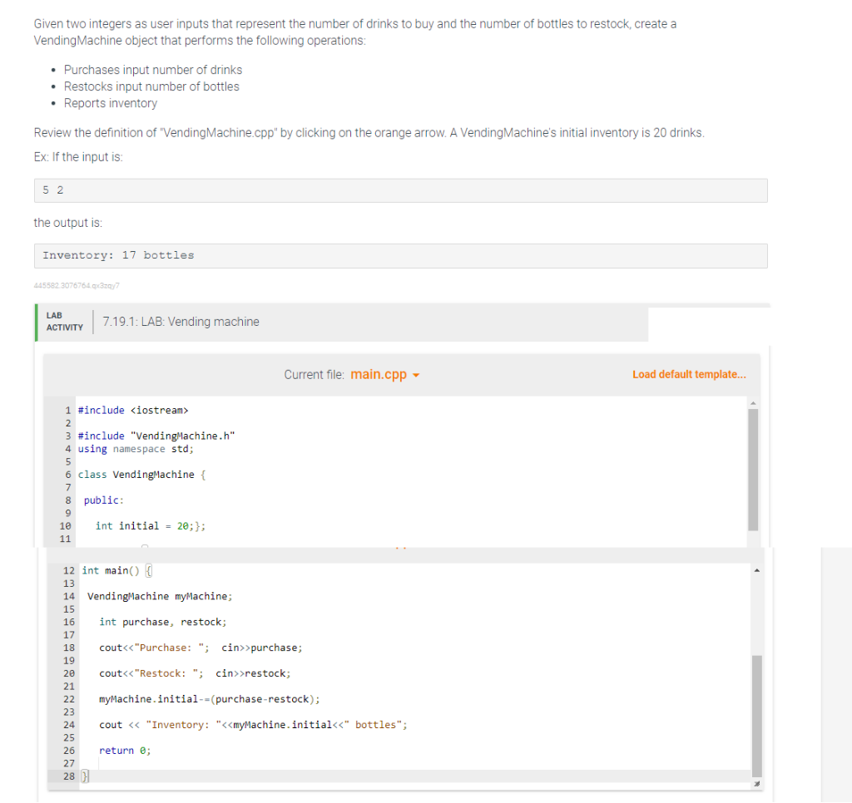
Task: Click the sample output 'Inventory: 17 bottles'
Action: pos(400,255)
